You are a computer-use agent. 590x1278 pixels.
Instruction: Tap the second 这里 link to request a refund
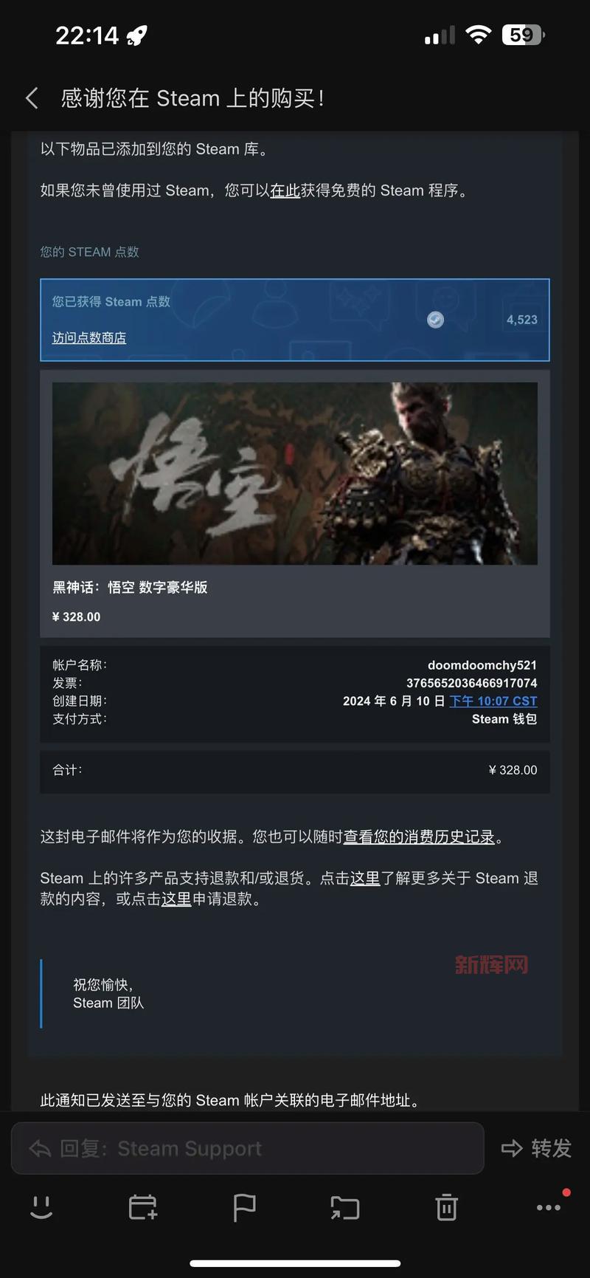[x=176, y=899]
